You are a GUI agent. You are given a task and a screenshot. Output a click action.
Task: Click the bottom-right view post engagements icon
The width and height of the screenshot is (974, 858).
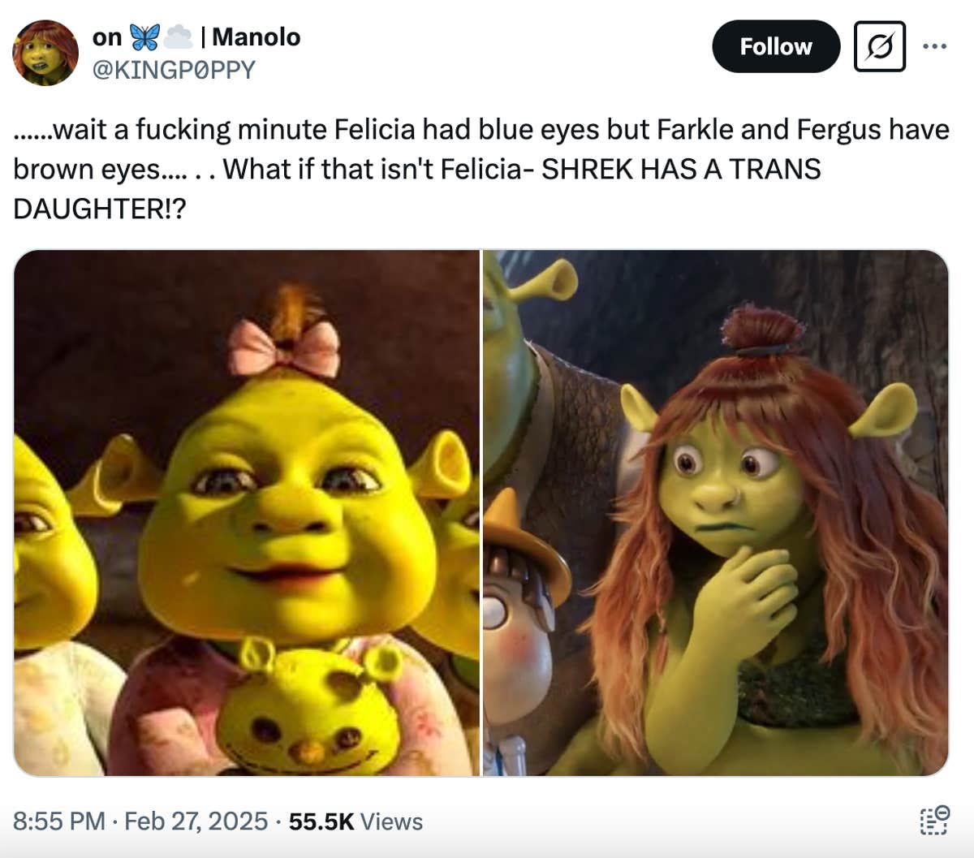tap(933, 821)
